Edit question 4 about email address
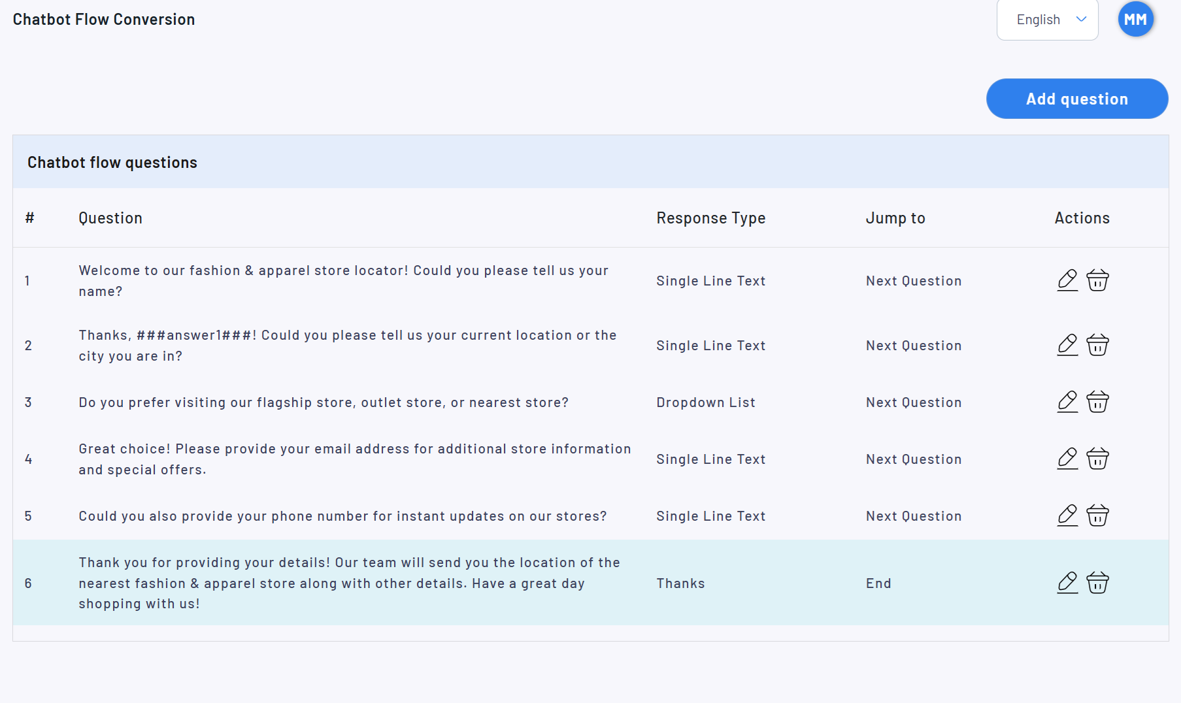Screen dimensions: 1181x703 (1067, 459)
